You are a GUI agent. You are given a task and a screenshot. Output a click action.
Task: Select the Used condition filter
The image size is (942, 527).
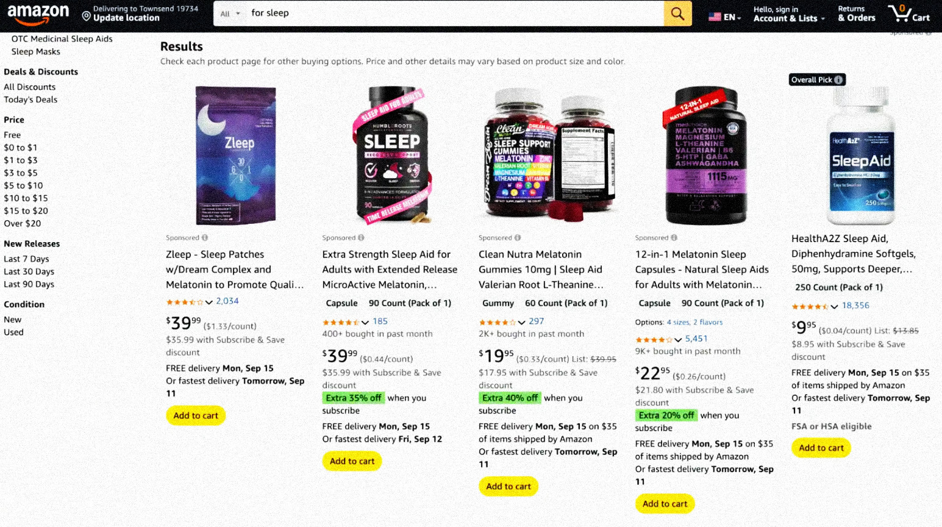coord(13,332)
